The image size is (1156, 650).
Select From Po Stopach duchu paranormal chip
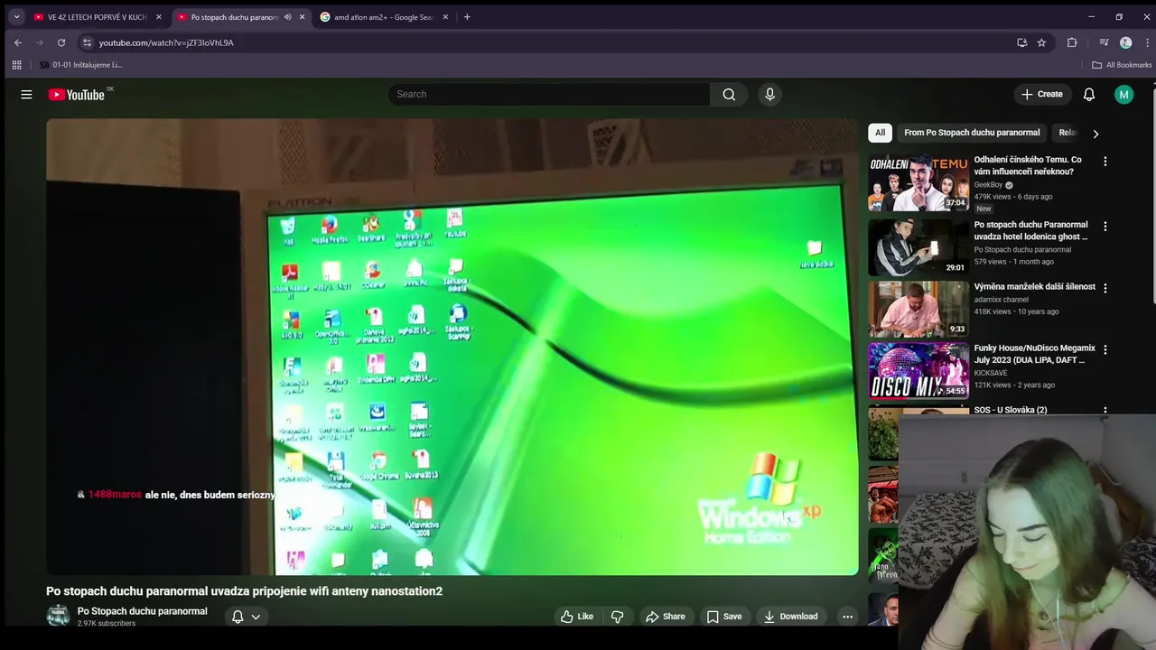pyautogui.click(x=972, y=133)
